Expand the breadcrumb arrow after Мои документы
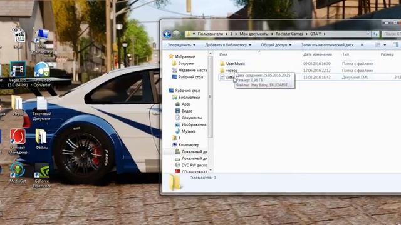This screenshot has width=401, height=225. point(272,34)
